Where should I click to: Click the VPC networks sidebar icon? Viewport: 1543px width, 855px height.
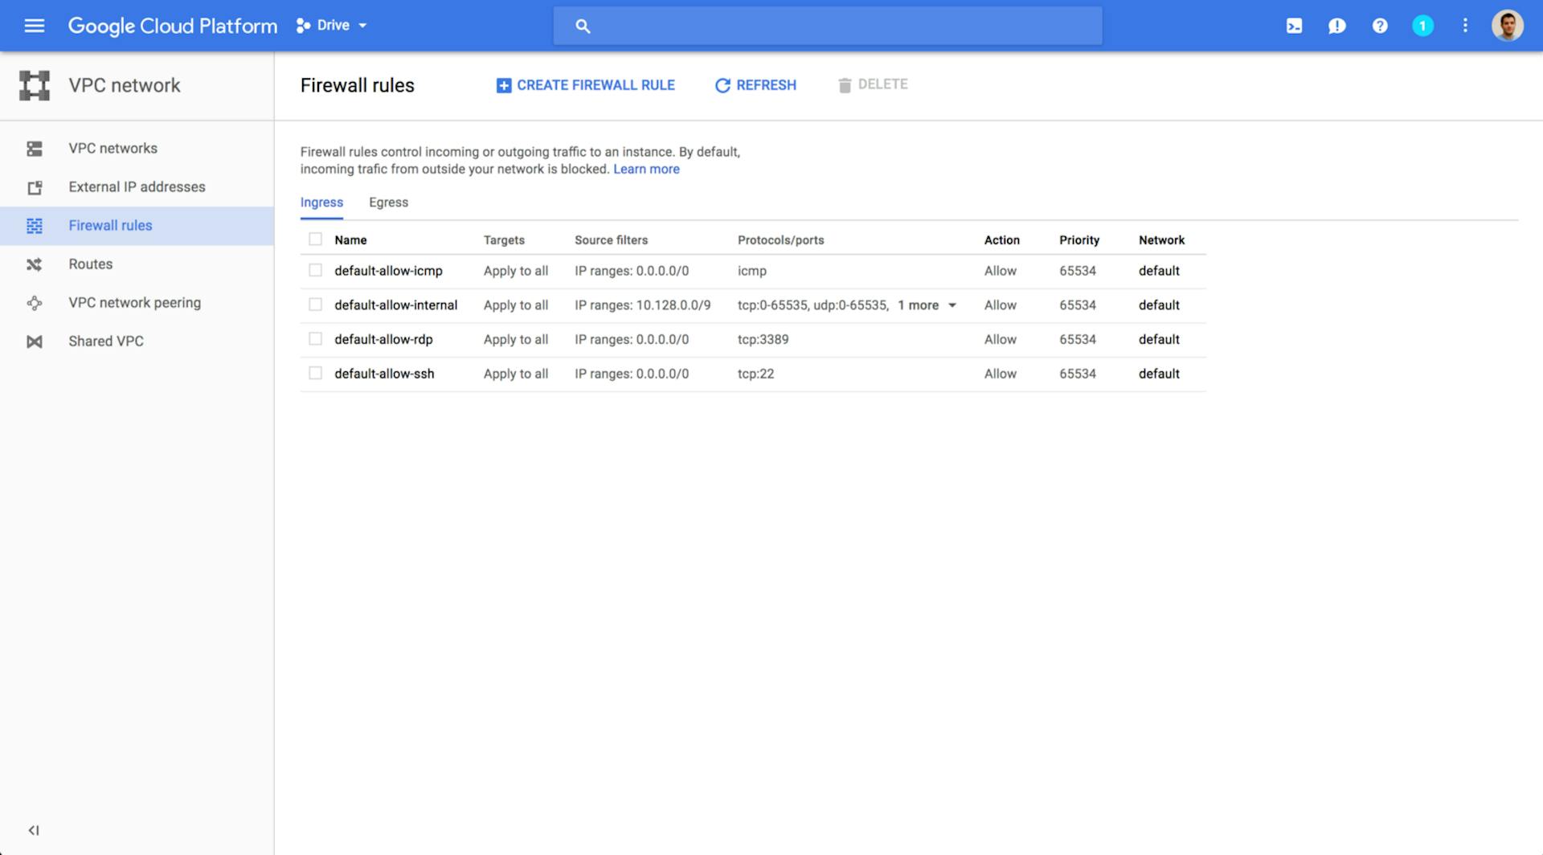(34, 148)
